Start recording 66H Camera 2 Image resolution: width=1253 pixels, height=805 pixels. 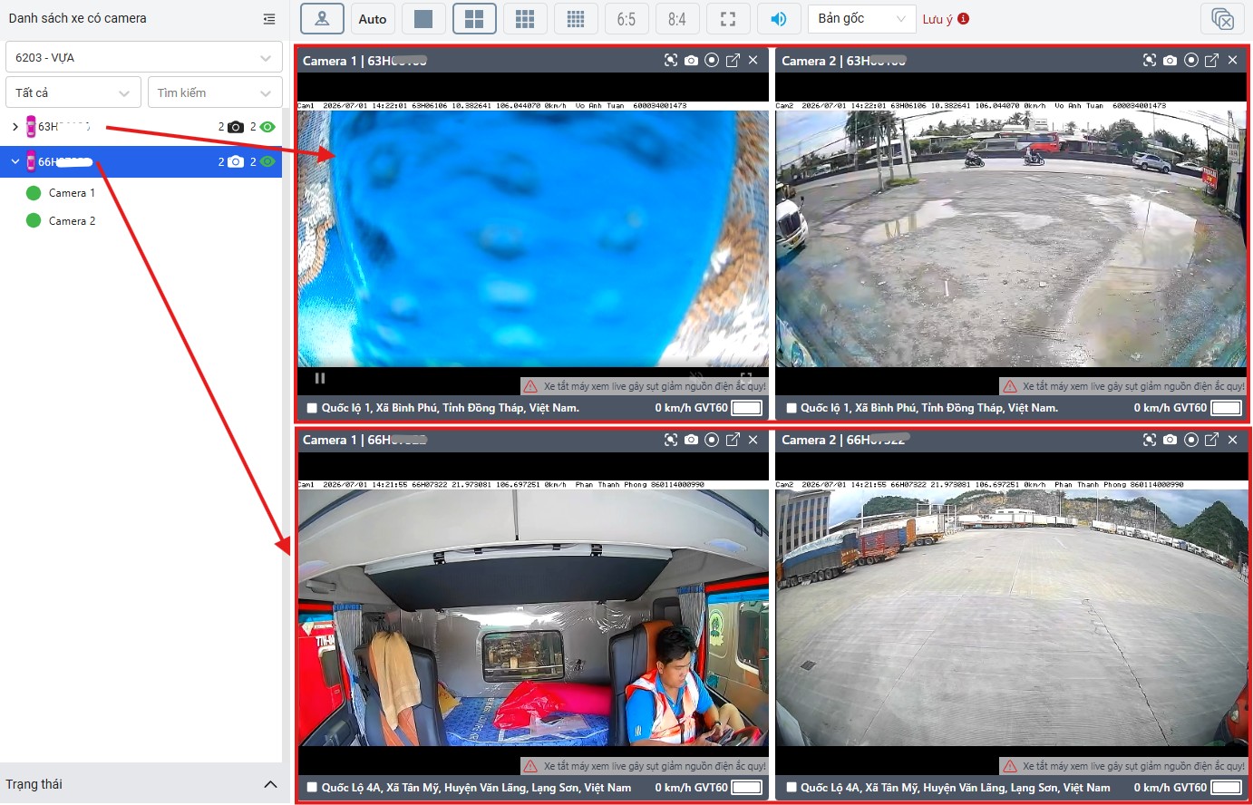[1191, 440]
